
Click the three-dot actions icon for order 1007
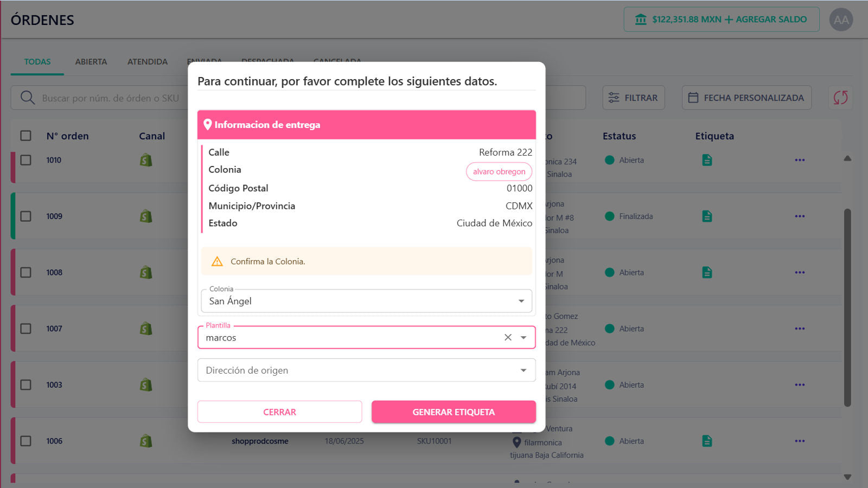(800, 328)
